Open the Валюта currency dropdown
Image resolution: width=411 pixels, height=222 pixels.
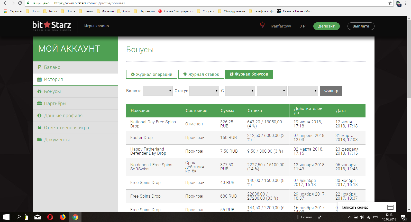(158, 91)
